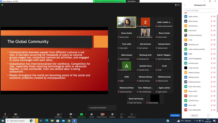Click Metania Zefanya in participants list
The width and height of the screenshot is (218, 123).
point(200,72)
